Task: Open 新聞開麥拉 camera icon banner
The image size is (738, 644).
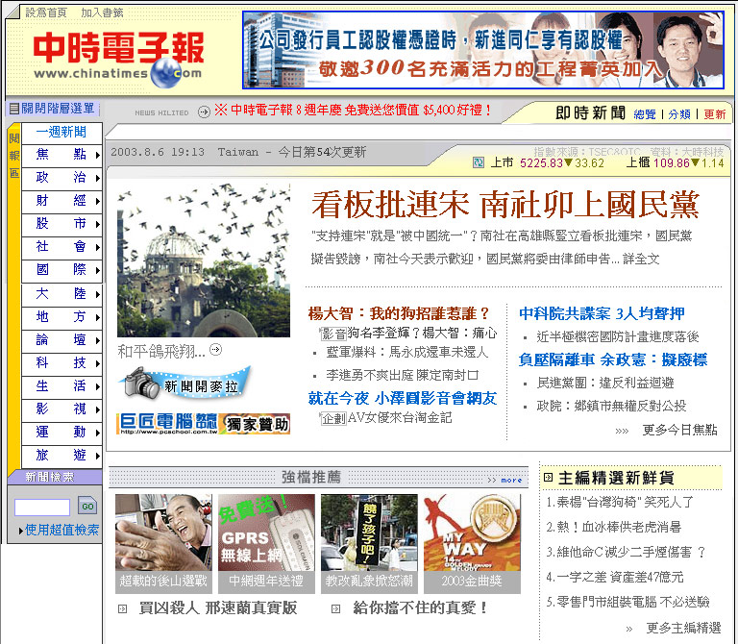Action: click(x=184, y=383)
